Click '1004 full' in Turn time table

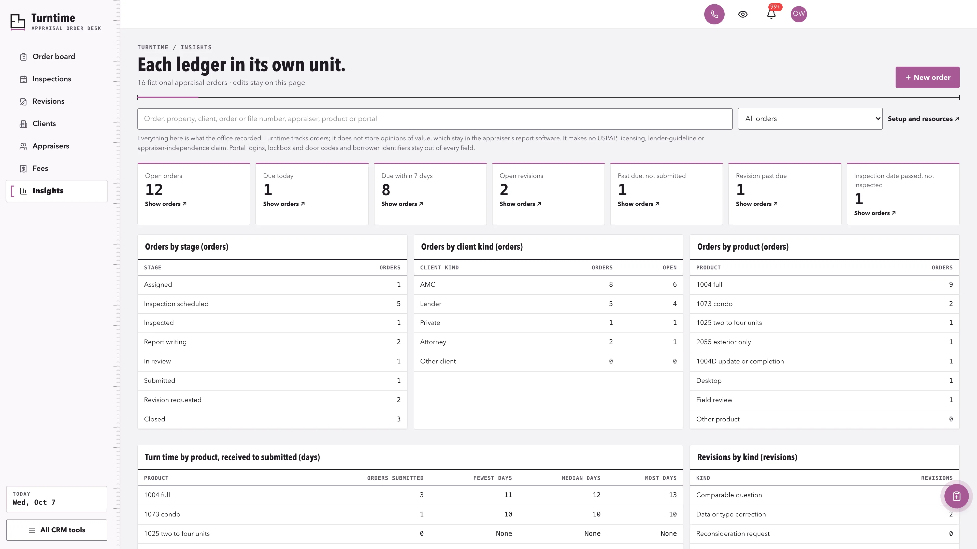[410, 495]
